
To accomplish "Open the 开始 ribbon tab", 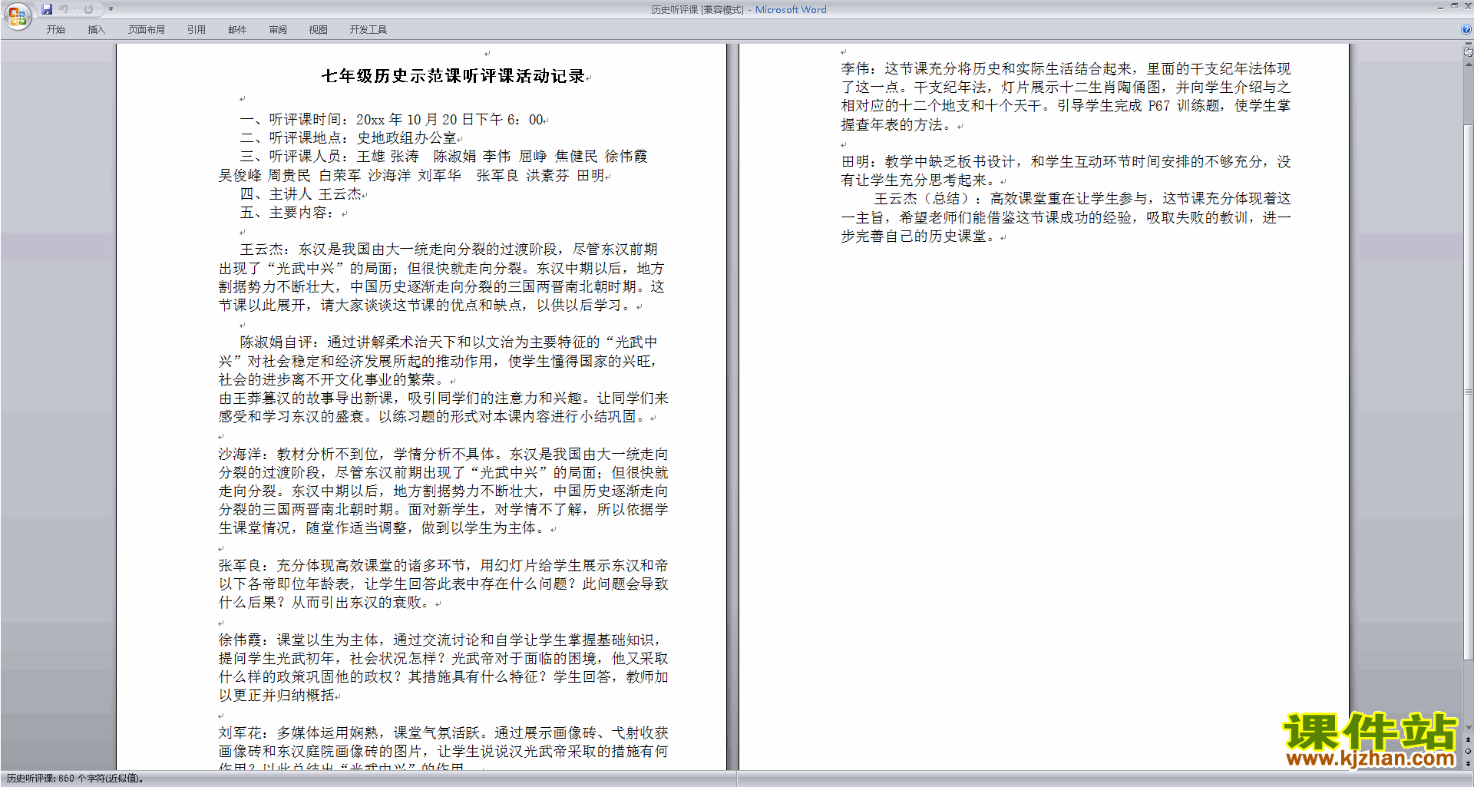I will click(55, 30).
